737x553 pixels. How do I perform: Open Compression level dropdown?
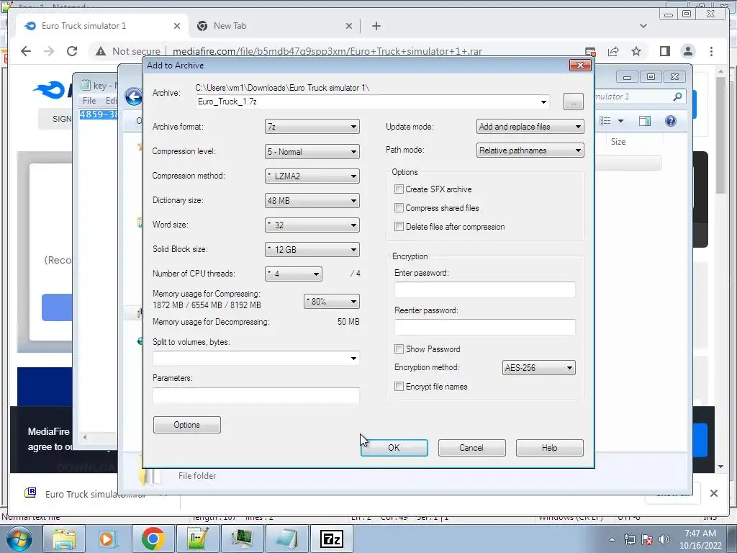[312, 151]
